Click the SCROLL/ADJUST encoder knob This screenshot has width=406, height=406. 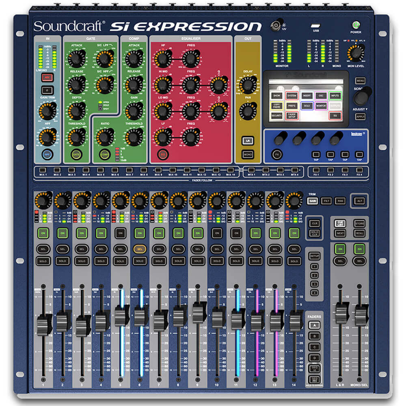point(362,97)
